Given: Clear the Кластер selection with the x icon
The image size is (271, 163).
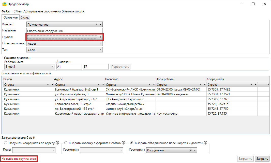Looking at the screenshot, I should (x=97, y=24).
